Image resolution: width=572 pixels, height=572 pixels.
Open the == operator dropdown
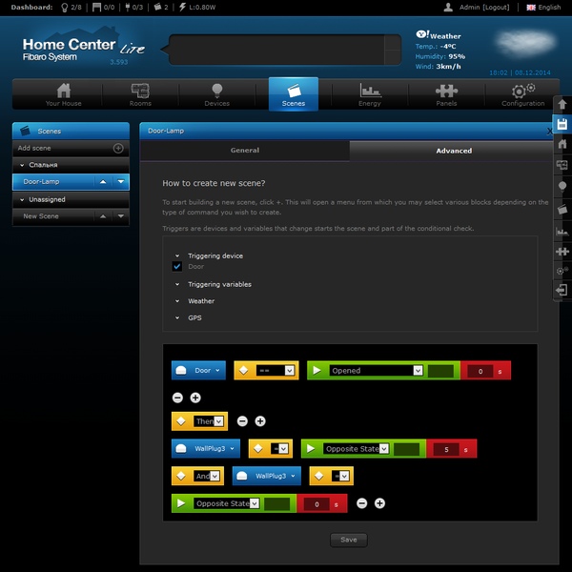[276, 371]
